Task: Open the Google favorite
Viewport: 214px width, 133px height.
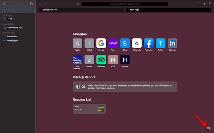Action: point(101,43)
